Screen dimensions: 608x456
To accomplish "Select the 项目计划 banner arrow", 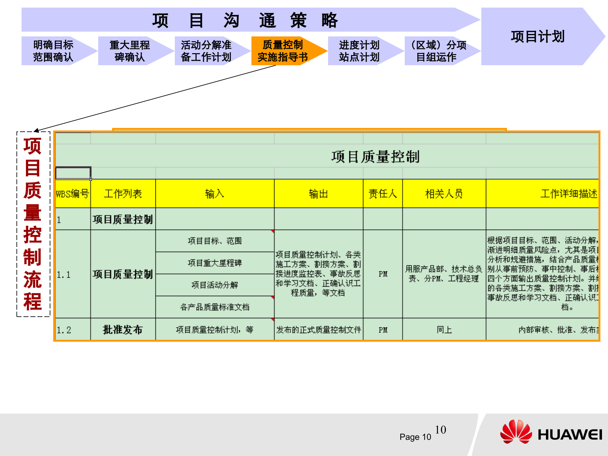I will click(538, 36).
